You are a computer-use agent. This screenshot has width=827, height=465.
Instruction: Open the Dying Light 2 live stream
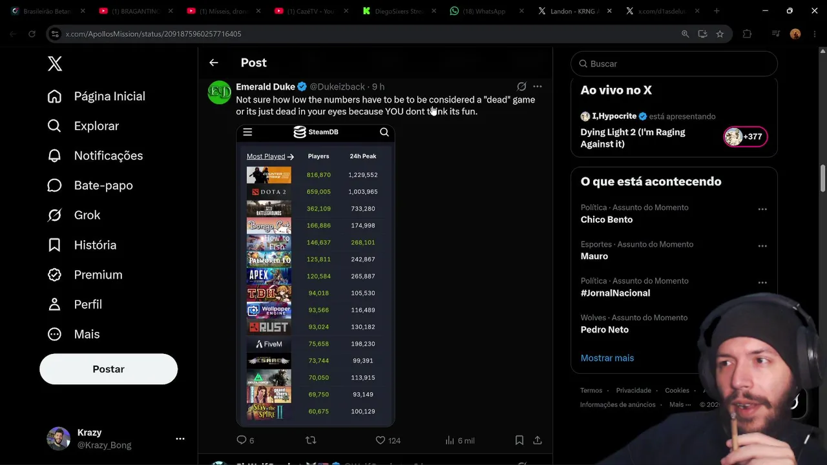(x=633, y=138)
